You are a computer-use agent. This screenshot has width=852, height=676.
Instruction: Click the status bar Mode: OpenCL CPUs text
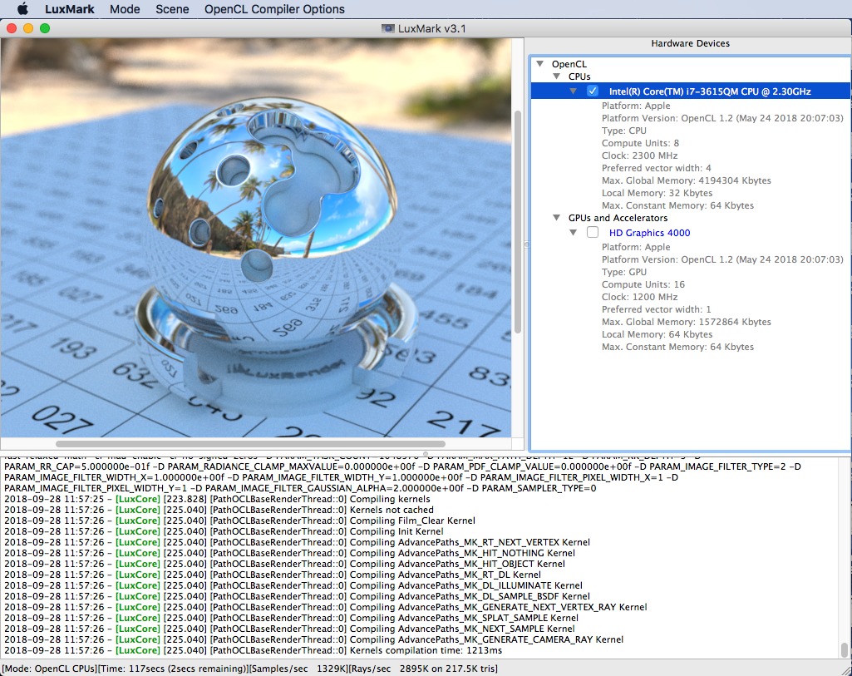51,669
